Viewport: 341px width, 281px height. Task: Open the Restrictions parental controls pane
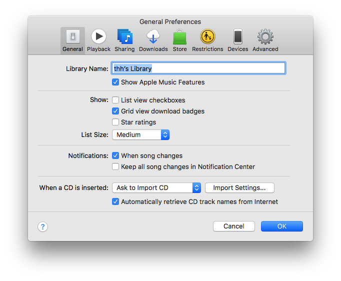pyautogui.click(x=207, y=40)
